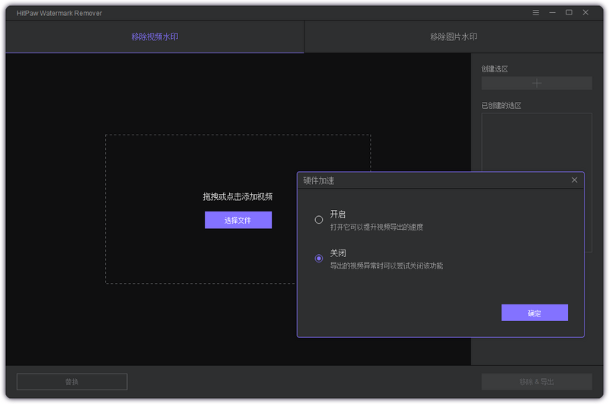Screen dimensions: 609x404
Task: Click the plus icon under 创建选区
Action: 537,83
